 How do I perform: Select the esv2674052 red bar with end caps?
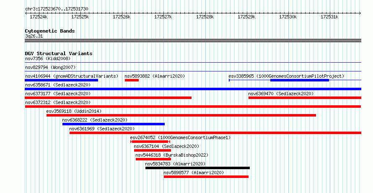(x=150, y=142)
